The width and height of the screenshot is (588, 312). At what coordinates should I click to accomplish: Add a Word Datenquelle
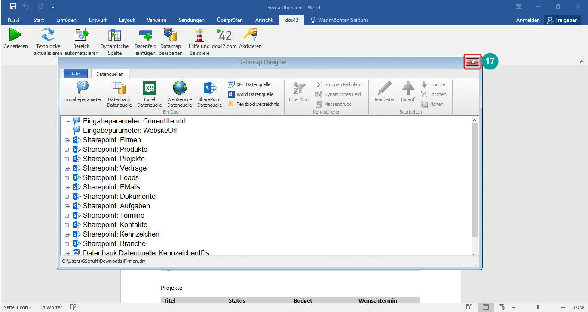coord(251,94)
